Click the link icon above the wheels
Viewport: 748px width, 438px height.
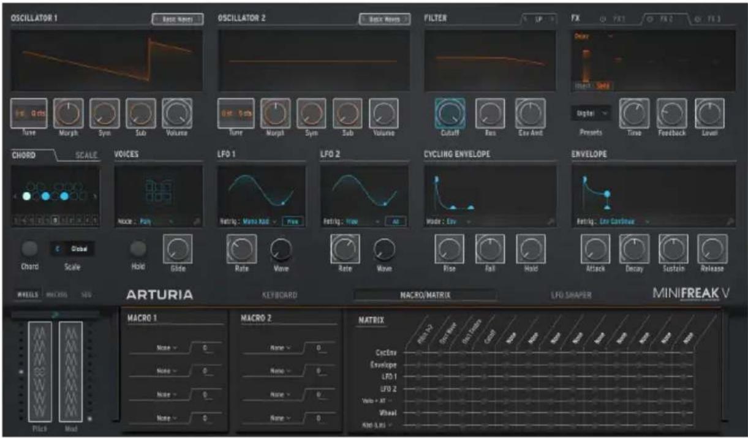(x=55, y=314)
